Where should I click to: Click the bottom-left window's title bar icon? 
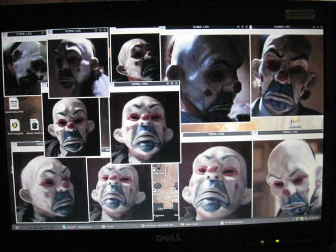click(14, 145)
